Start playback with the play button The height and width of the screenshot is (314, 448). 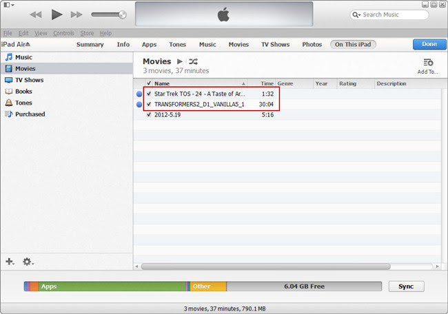[x=57, y=14]
